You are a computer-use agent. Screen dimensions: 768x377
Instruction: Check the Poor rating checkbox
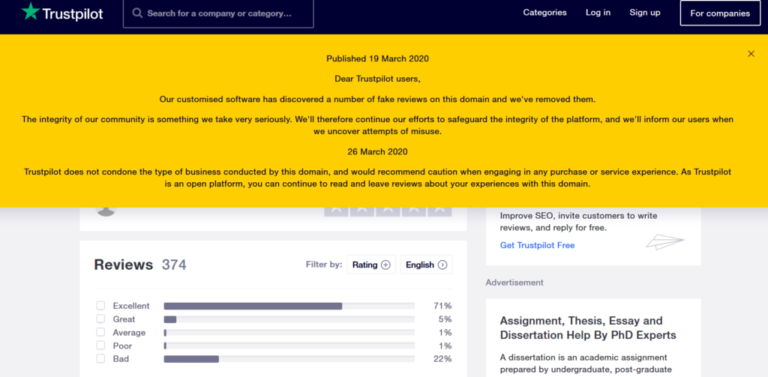100,346
